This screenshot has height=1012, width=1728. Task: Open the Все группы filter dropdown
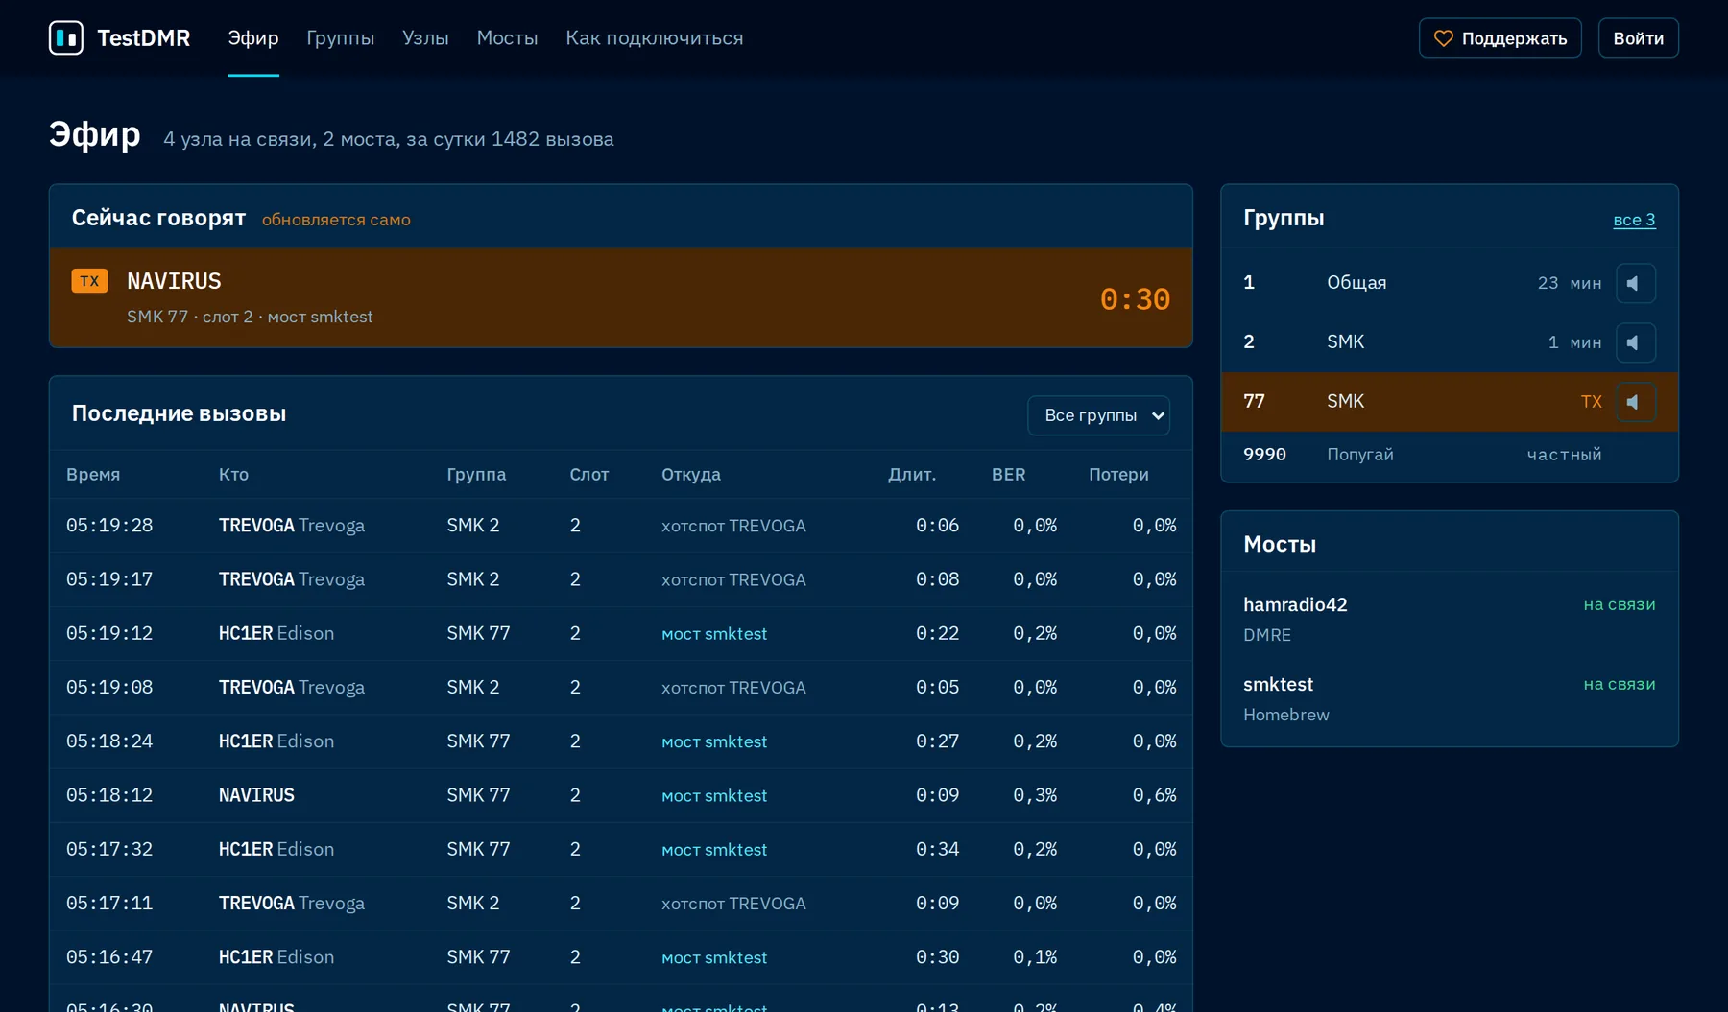tap(1098, 415)
